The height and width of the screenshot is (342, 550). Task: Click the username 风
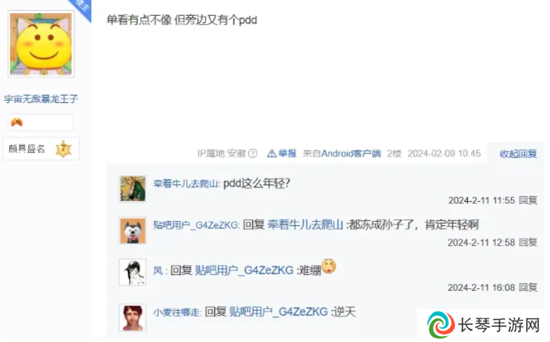point(158,271)
